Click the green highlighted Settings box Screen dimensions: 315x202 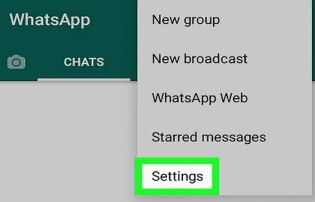(177, 176)
